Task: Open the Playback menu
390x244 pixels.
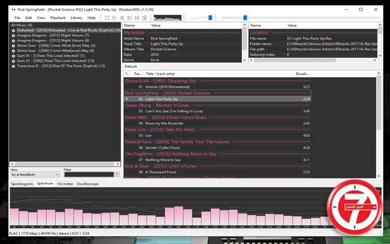Action: pos(58,18)
